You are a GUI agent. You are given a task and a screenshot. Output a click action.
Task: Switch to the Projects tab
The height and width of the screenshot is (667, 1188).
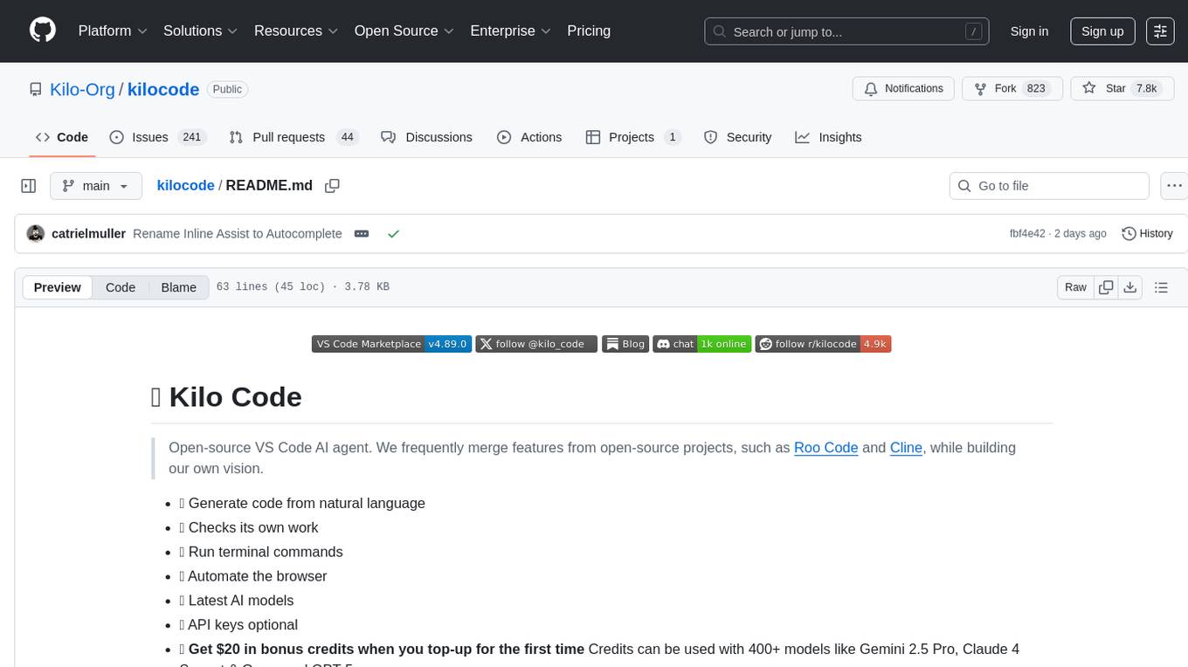click(633, 137)
